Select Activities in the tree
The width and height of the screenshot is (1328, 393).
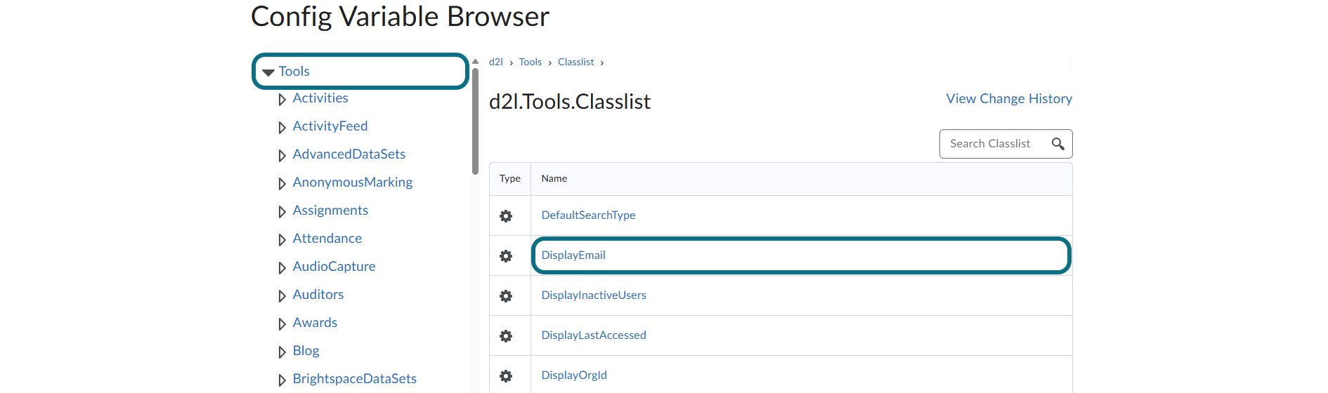point(320,98)
